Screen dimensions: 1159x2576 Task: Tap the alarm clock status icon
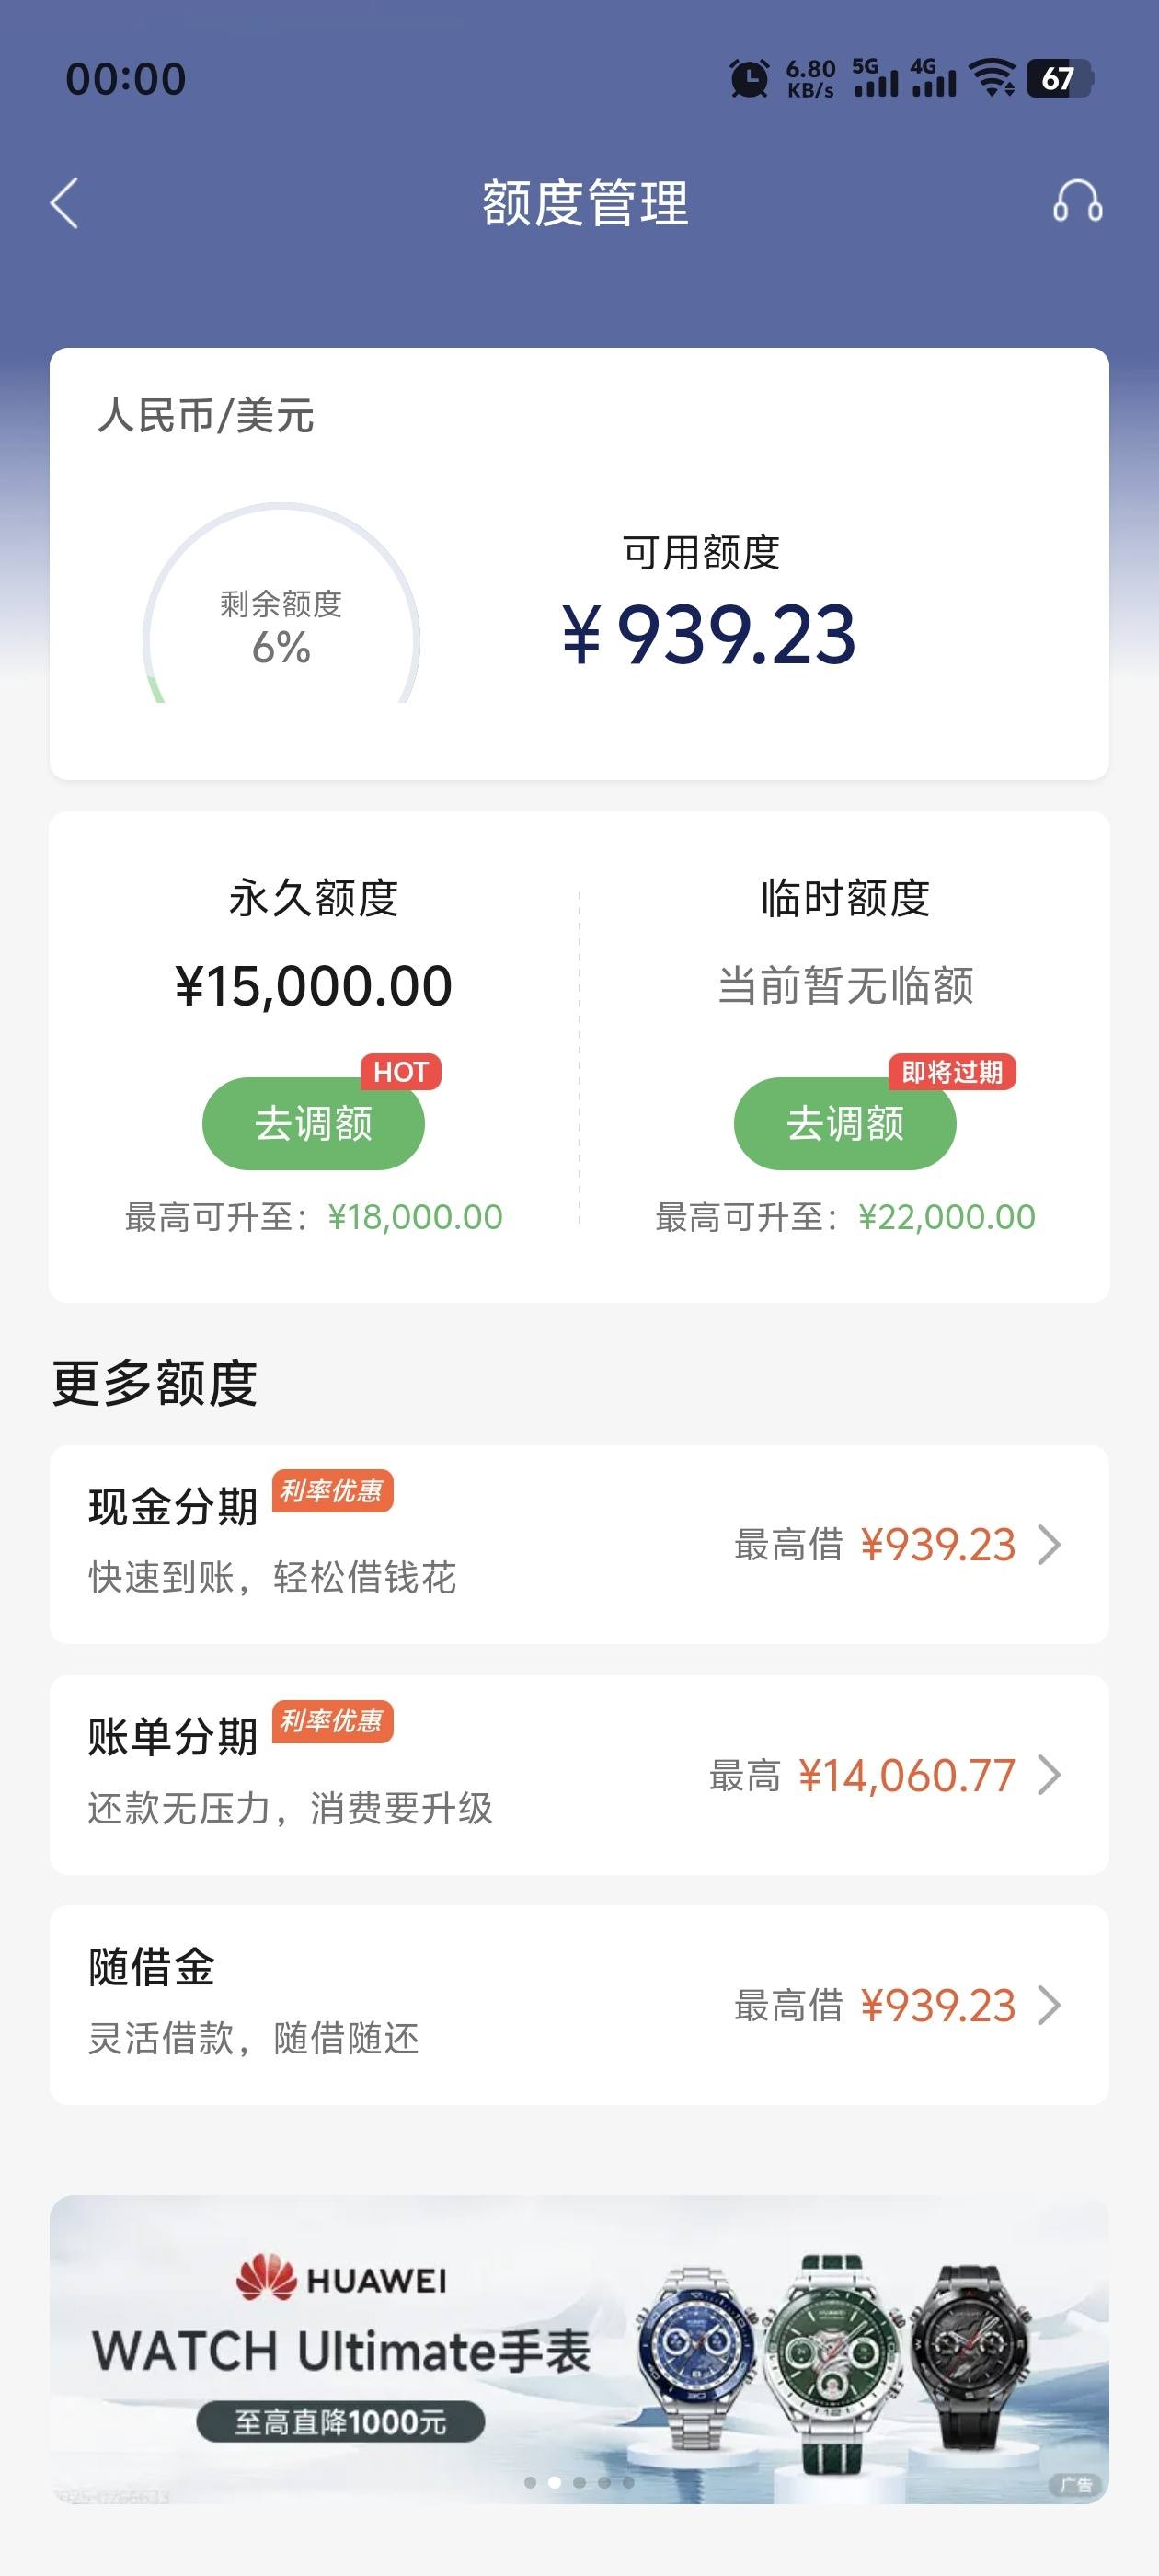tap(749, 78)
